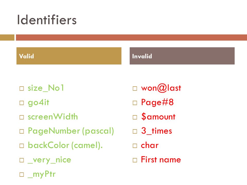Click the square bullet beside go4it
Screen dimensions: 247x185
tap(22, 103)
